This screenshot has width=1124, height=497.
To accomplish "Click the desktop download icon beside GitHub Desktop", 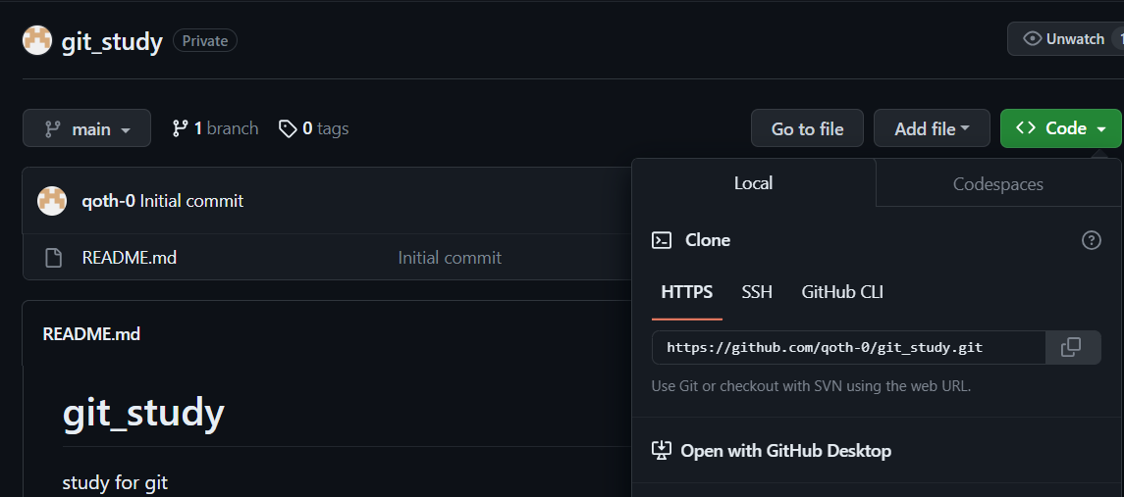I will (x=661, y=451).
